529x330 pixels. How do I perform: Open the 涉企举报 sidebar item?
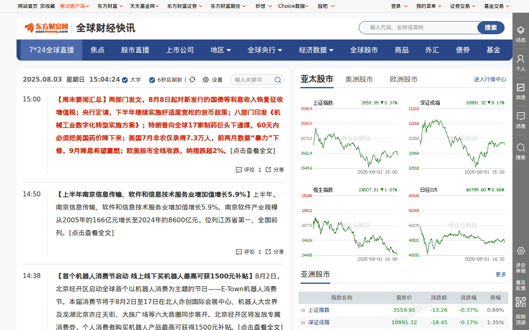click(x=521, y=268)
